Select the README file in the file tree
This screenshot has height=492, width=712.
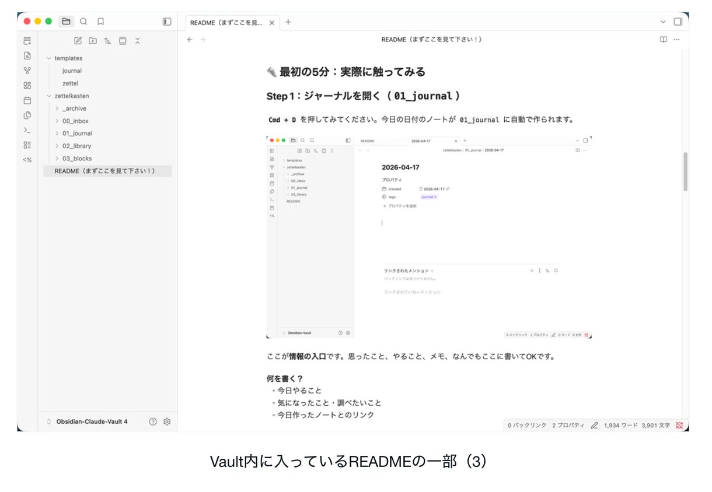(x=107, y=171)
